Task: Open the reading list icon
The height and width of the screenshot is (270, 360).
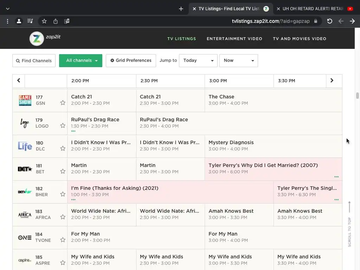Action: click(x=30, y=21)
